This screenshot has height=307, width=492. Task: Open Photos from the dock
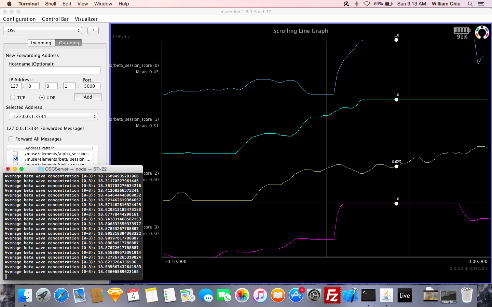242,295
